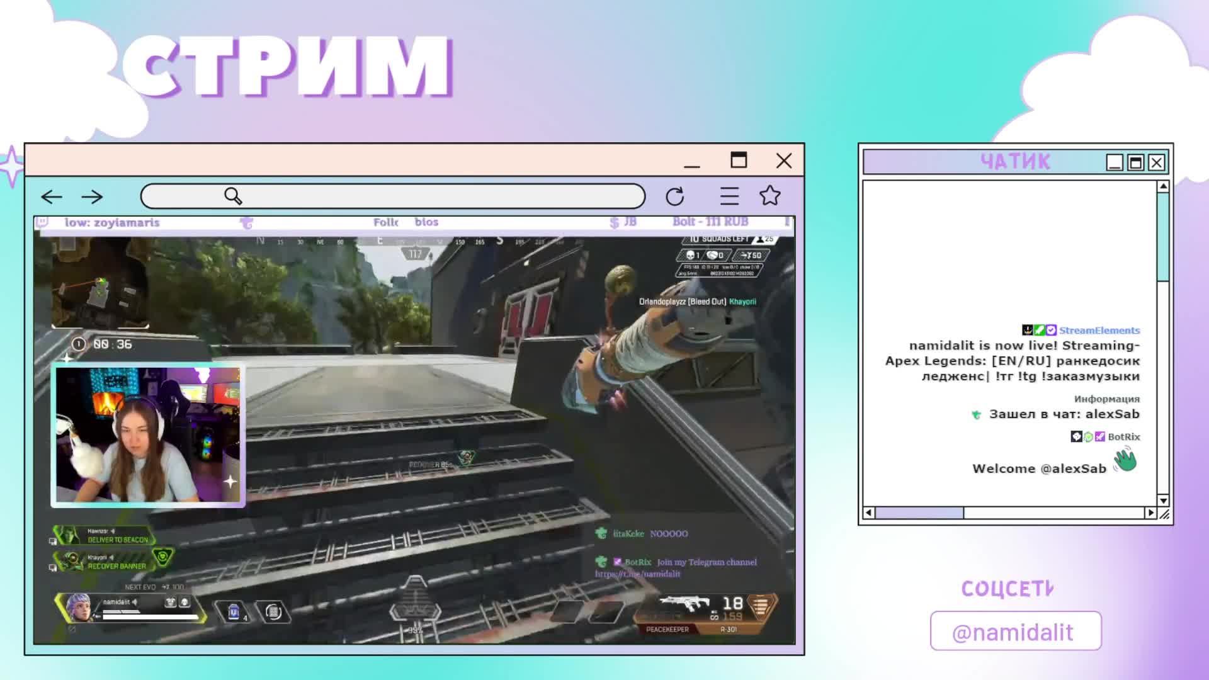The height and width of the screenshot is (680, 1209).
Task: Click chat right scroll arrow
Action: (1150, 513)
